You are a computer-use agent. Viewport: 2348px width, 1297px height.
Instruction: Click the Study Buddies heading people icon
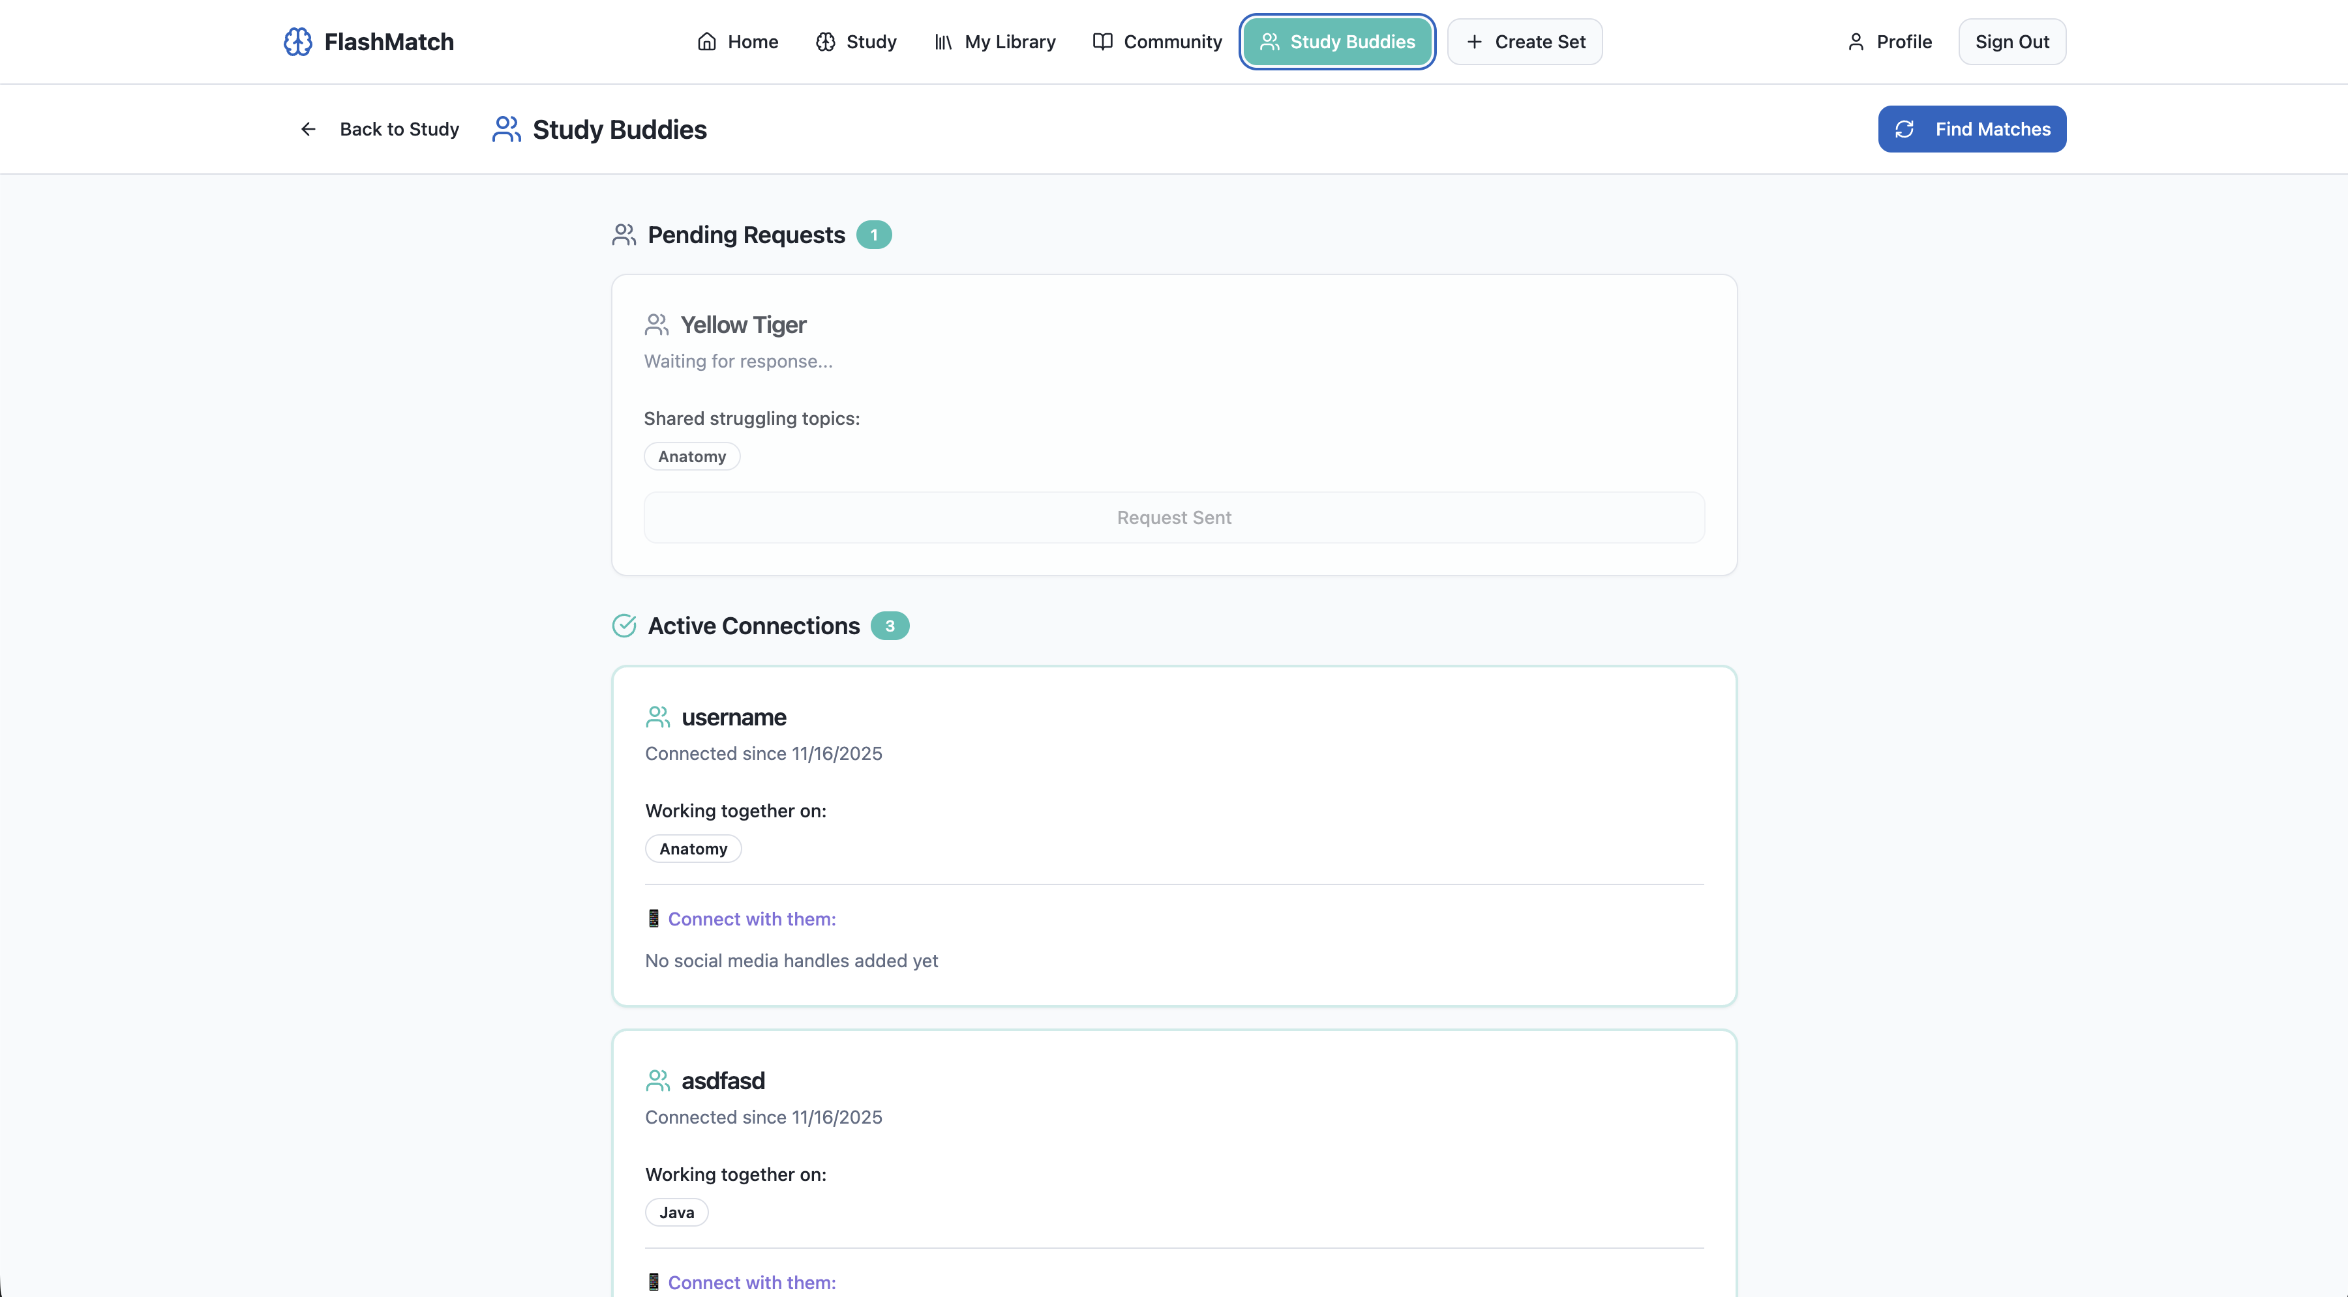click(x=506, y=129)
